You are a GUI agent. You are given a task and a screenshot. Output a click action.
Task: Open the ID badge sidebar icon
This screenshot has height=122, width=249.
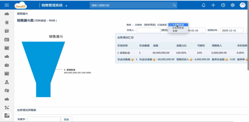[7, 91]
